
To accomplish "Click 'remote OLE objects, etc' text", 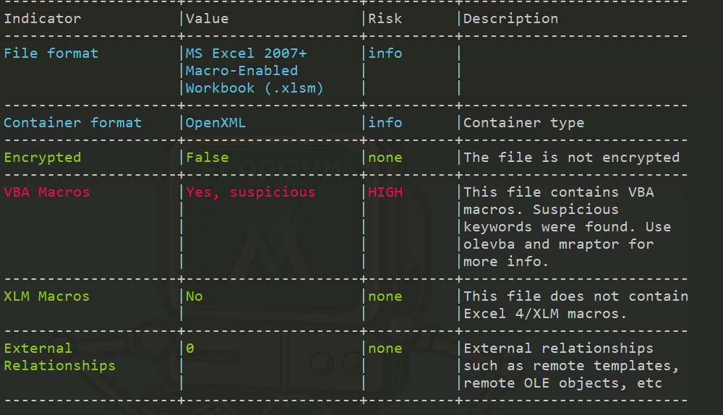I will pyautogui.click(x=562, y=383).
